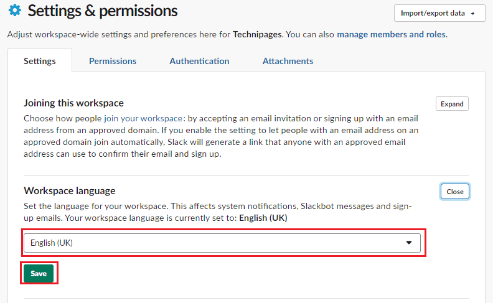Click the arrow icon in Import/export data

472,13
